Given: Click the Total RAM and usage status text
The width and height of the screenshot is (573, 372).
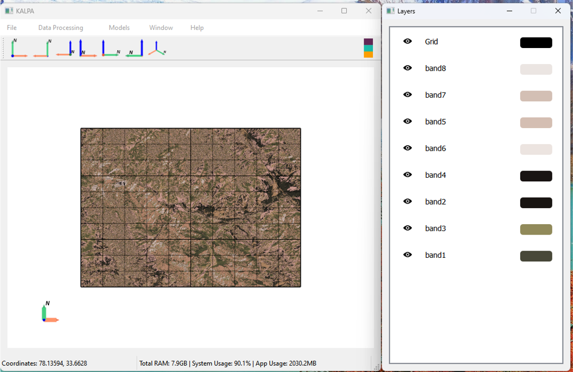Looking at the screenshot, I should [x=228, y=363].
